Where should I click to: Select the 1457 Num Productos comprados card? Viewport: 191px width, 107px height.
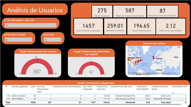coord(89,26)
